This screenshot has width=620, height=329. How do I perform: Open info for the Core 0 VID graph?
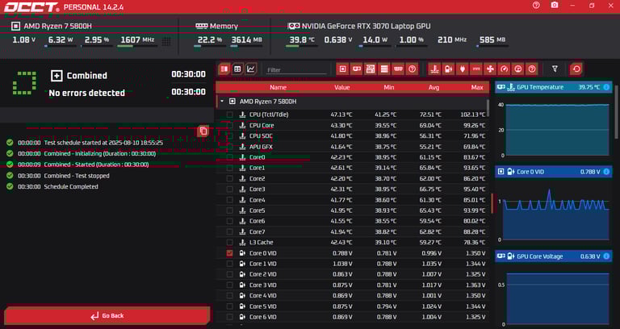606,172
